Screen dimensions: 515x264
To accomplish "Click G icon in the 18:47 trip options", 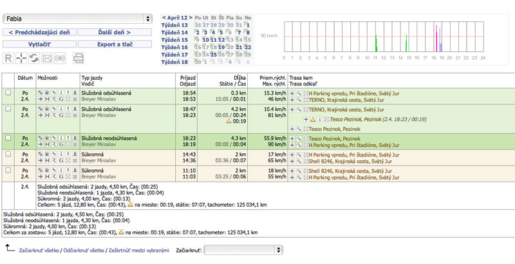I will tap(61, 115).
